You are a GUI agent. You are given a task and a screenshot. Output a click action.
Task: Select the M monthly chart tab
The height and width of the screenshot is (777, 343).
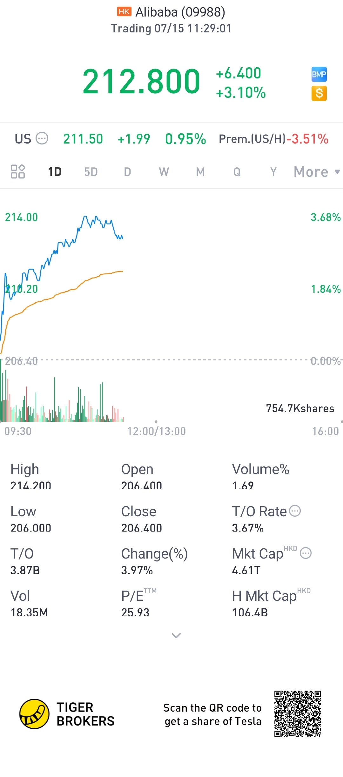(200, 172)
